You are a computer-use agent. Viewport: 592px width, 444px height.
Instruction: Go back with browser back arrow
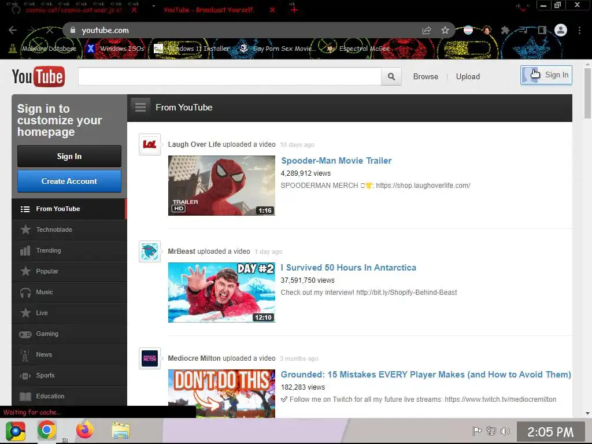(x=13, y=30)
